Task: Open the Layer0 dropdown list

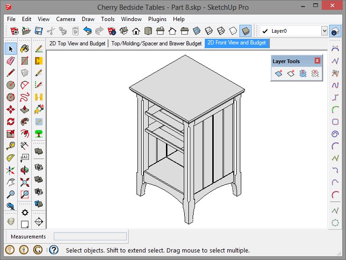Action: click(x=324, y=31)
